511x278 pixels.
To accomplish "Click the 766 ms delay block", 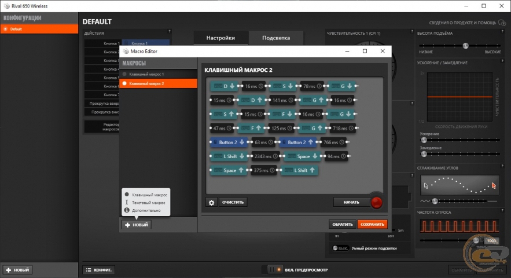I will [x=333, y=142].
